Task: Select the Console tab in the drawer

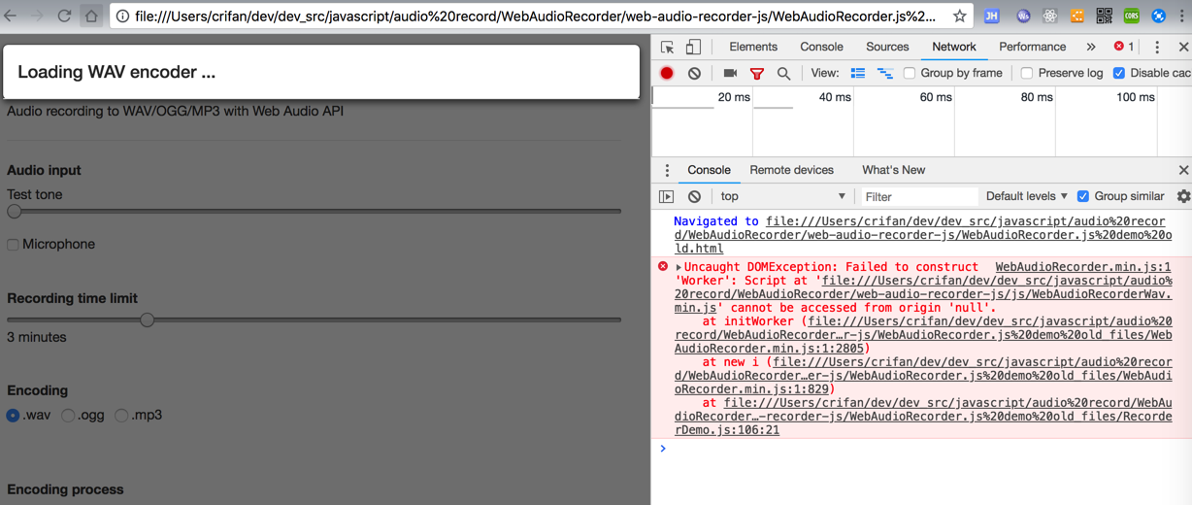Action: tap(709, 170)
